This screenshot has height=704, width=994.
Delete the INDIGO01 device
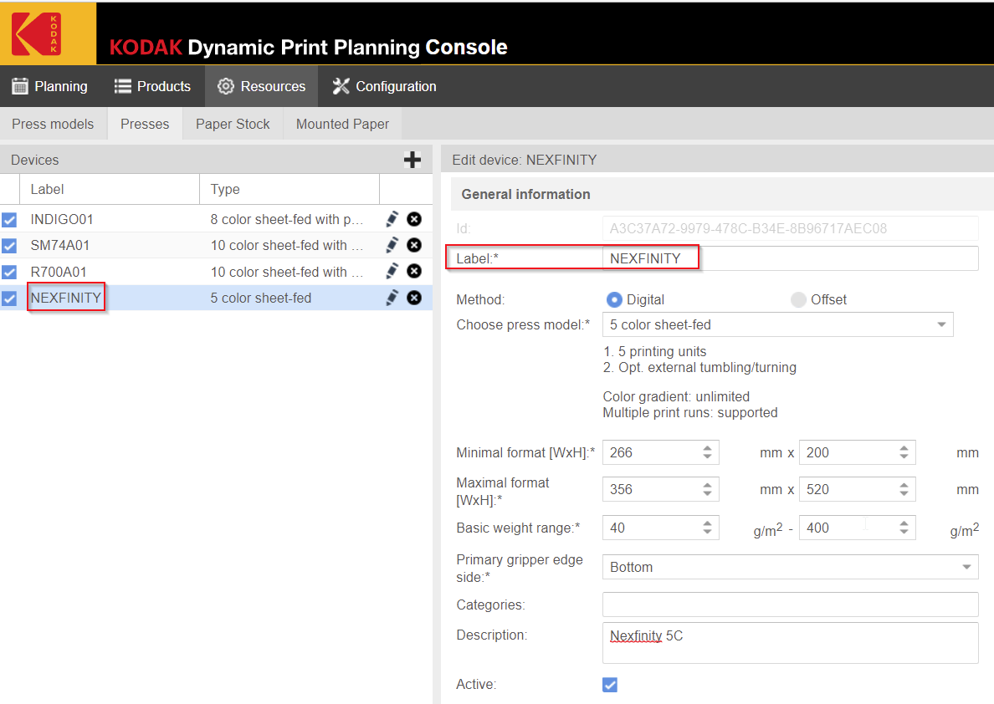[x=414, y=219]
